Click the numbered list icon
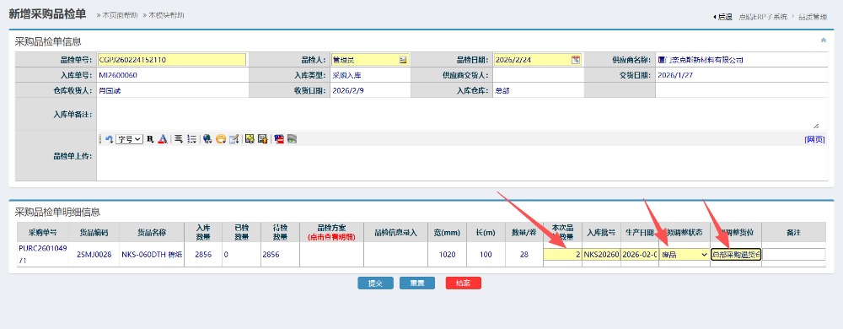 [x=191, y=139]
